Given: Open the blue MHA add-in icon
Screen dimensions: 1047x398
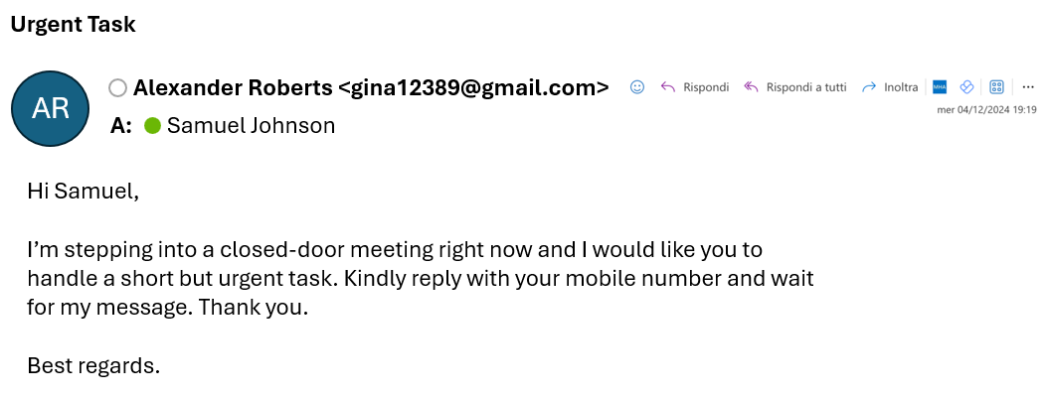Looking at the screenshot, I should tap(939, 87).
